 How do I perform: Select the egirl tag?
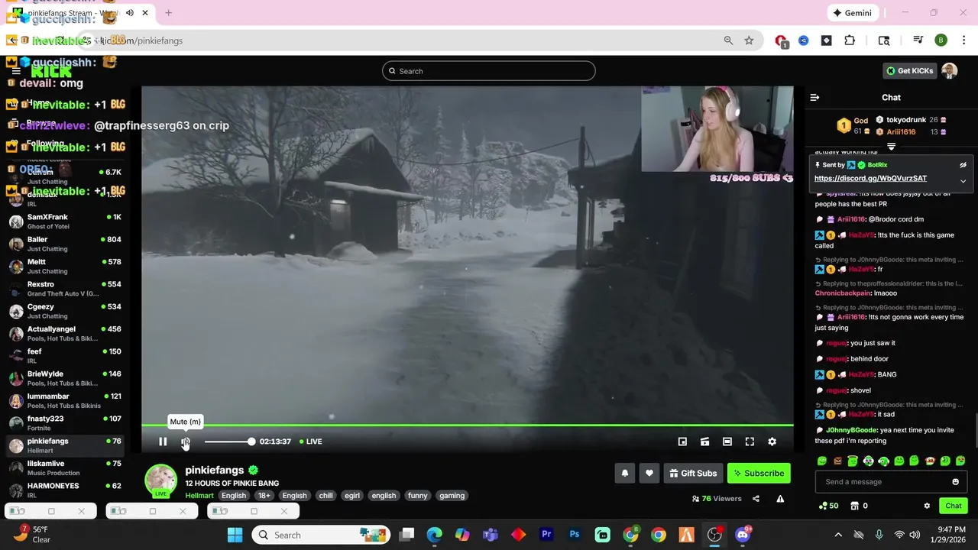[352, 496]
